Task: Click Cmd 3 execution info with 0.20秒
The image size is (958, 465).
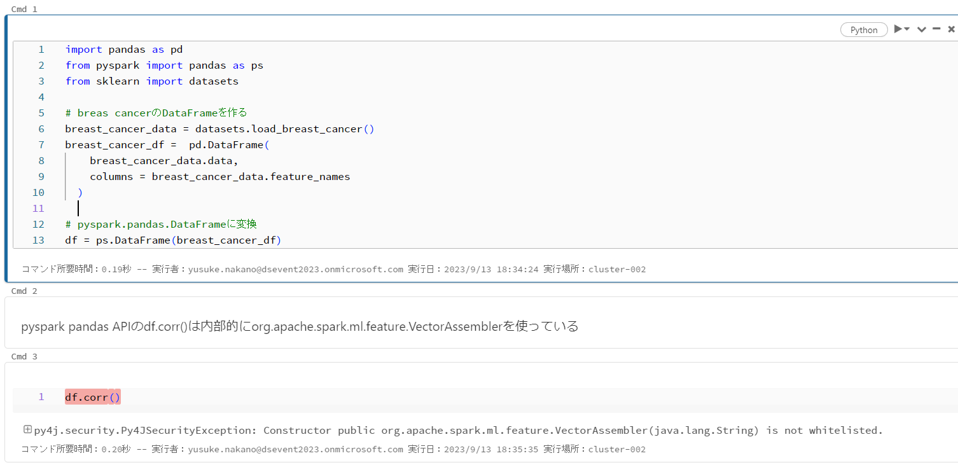Action: tap(333, 449)
